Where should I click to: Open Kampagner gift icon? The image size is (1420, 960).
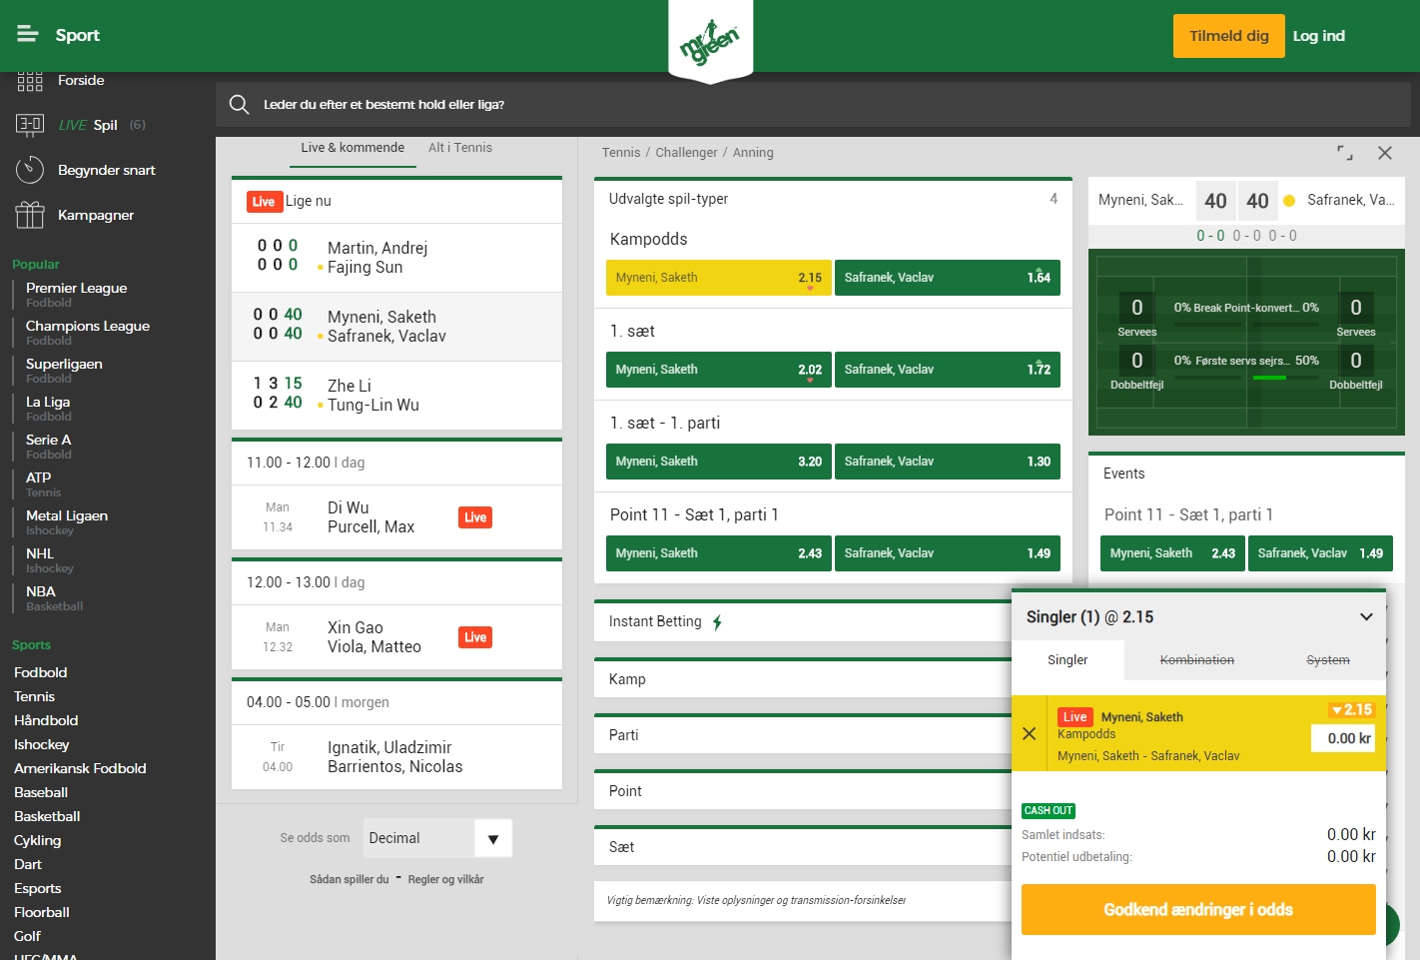coord(30,215)
